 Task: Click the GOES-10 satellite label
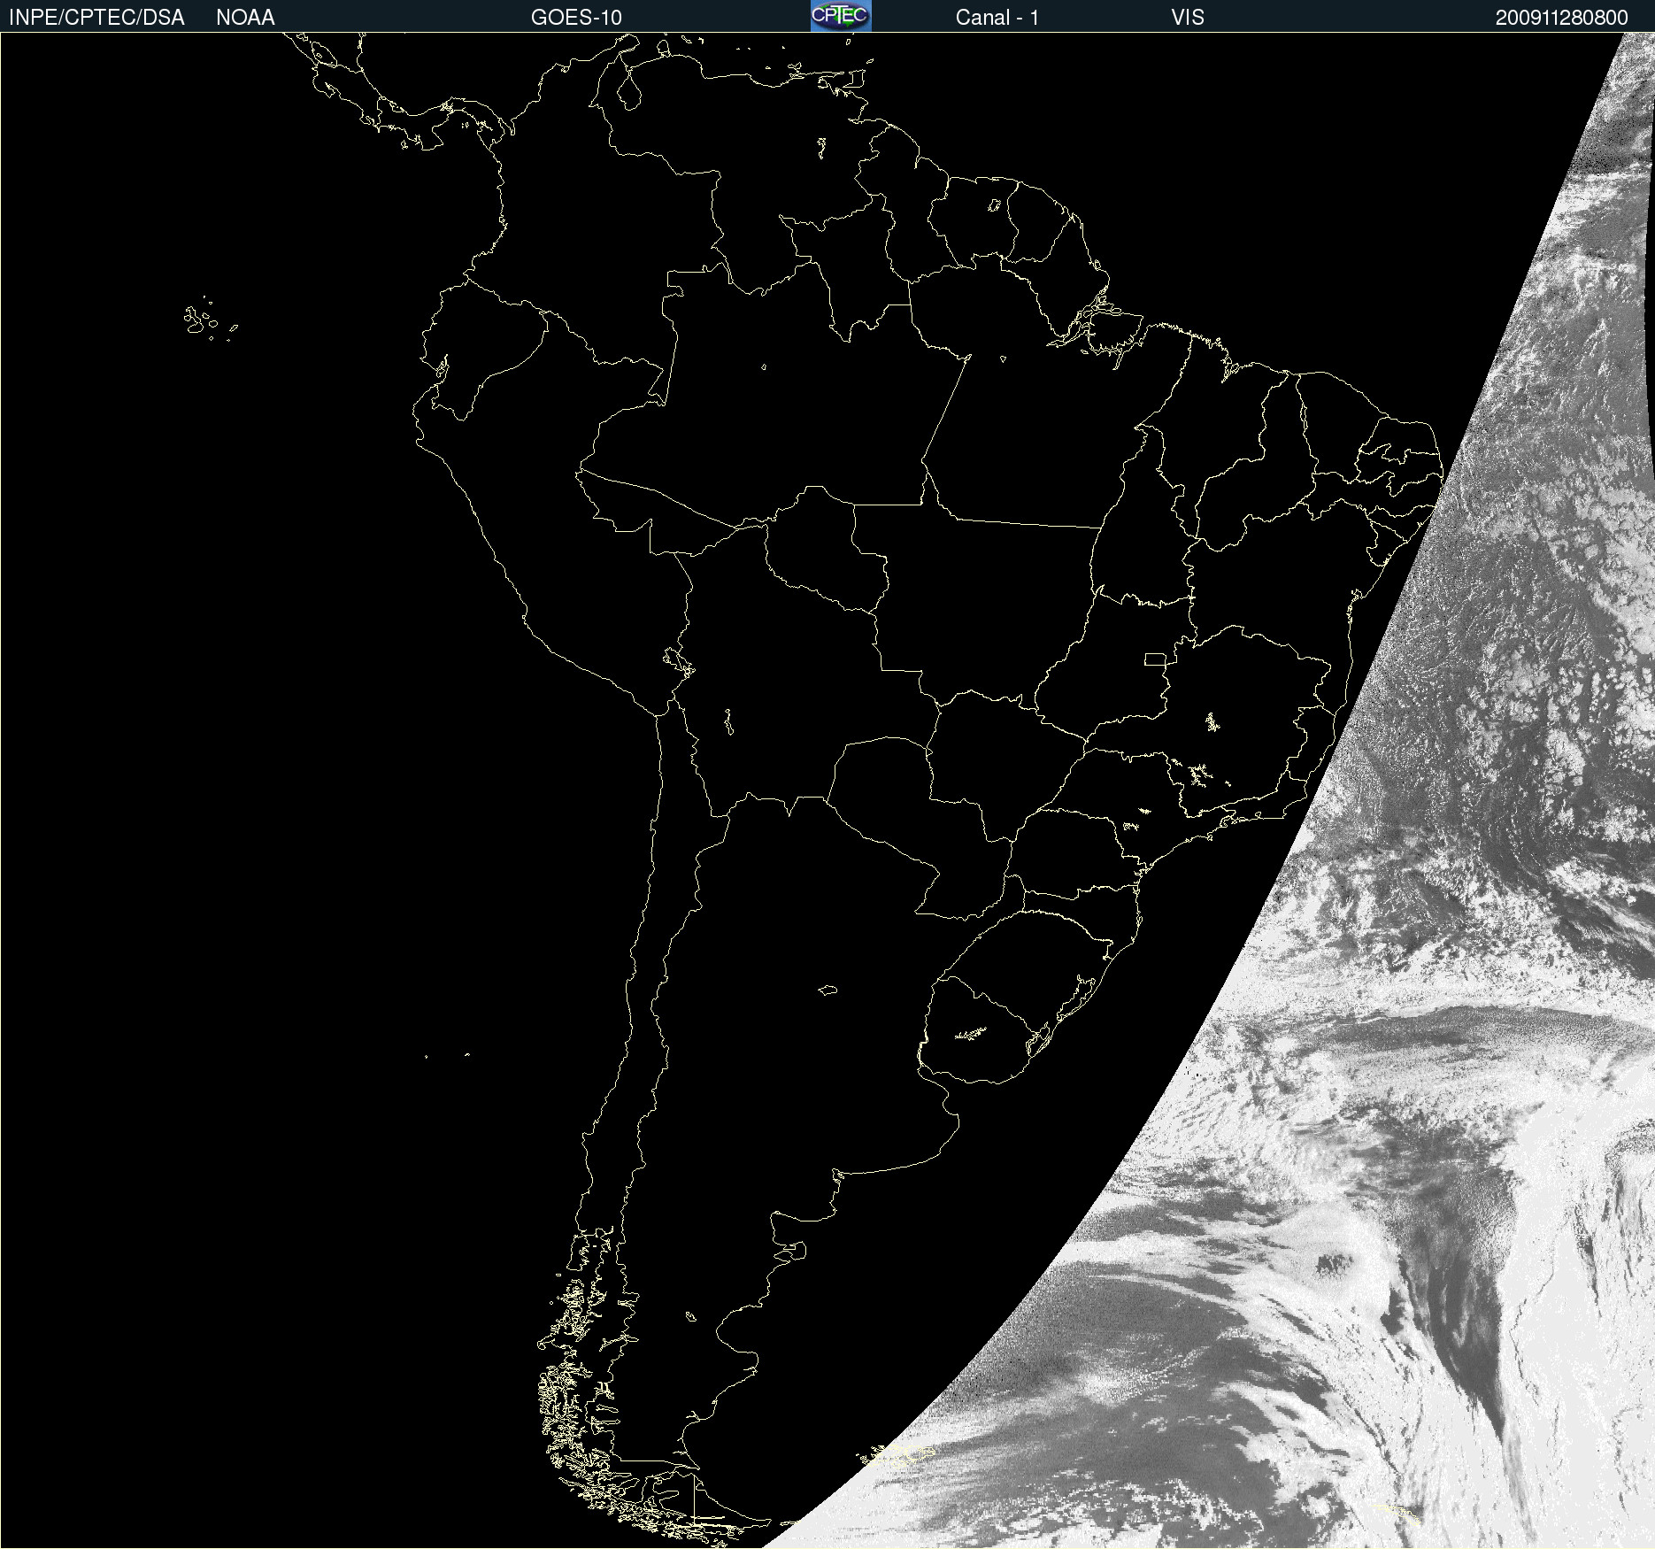click(x=576, y=18)
